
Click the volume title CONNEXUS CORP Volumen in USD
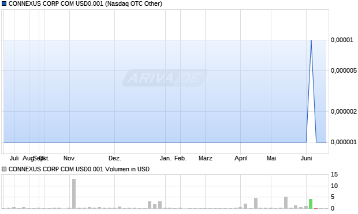tap(79, 169)
